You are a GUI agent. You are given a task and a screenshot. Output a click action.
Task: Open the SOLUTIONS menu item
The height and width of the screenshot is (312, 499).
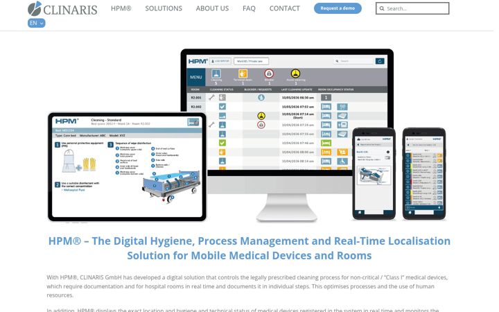click(x=164, y=8)
